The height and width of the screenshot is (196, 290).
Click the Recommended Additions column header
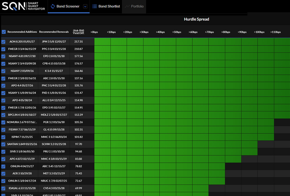coord(22,32)
